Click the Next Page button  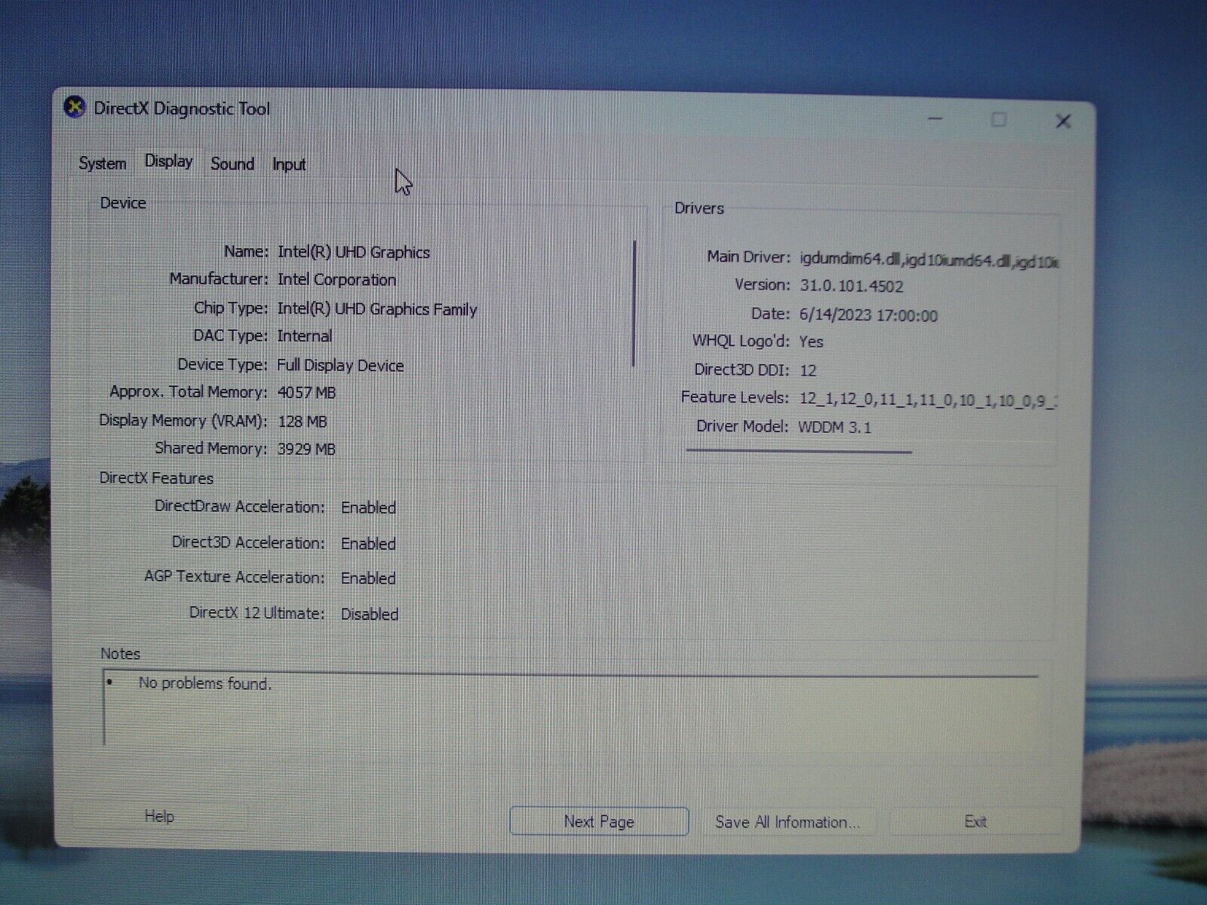599,821
